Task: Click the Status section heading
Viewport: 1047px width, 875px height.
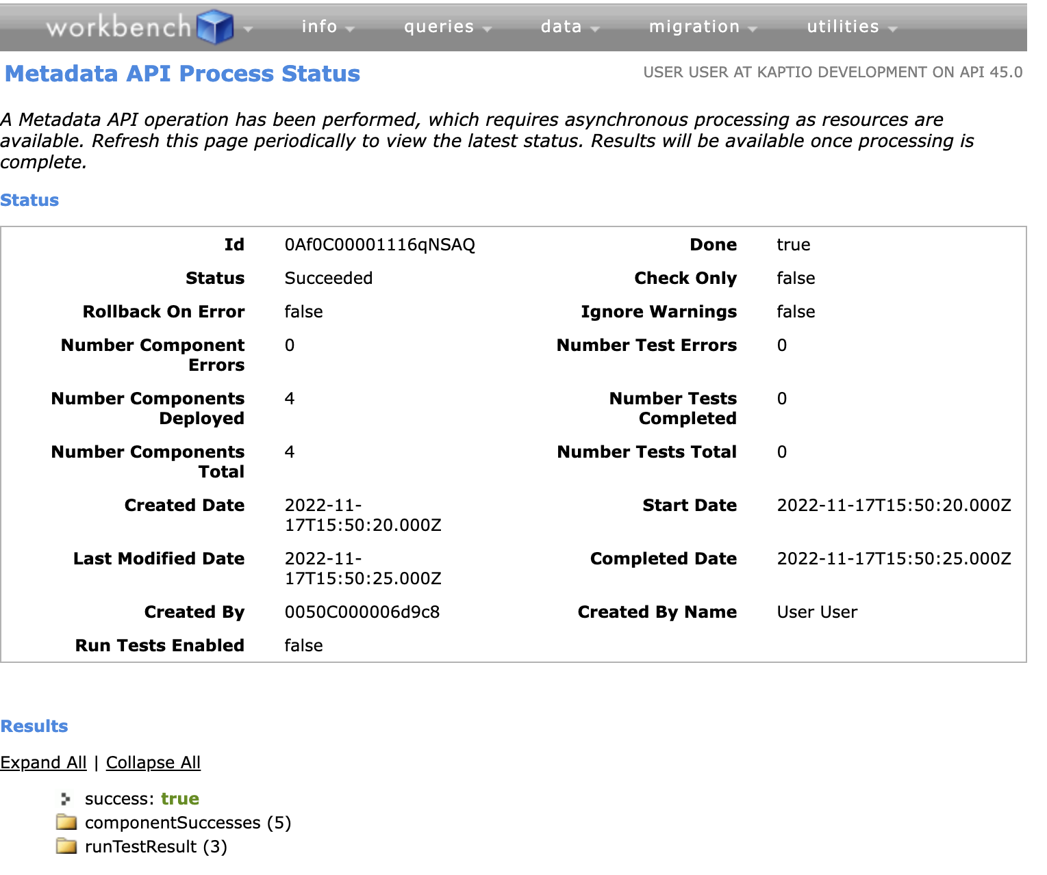Action: point(29,200)
